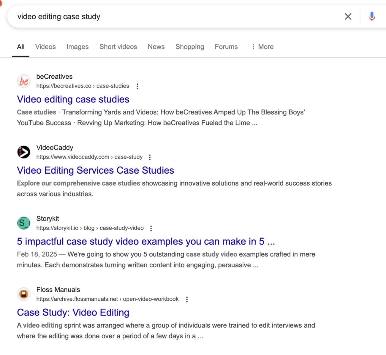The width and height of the screenshot is (386, 355).
Task: Open the three-dot menu for VideoCaddy result
Action: pyautogui.click(x=150, y=157)
